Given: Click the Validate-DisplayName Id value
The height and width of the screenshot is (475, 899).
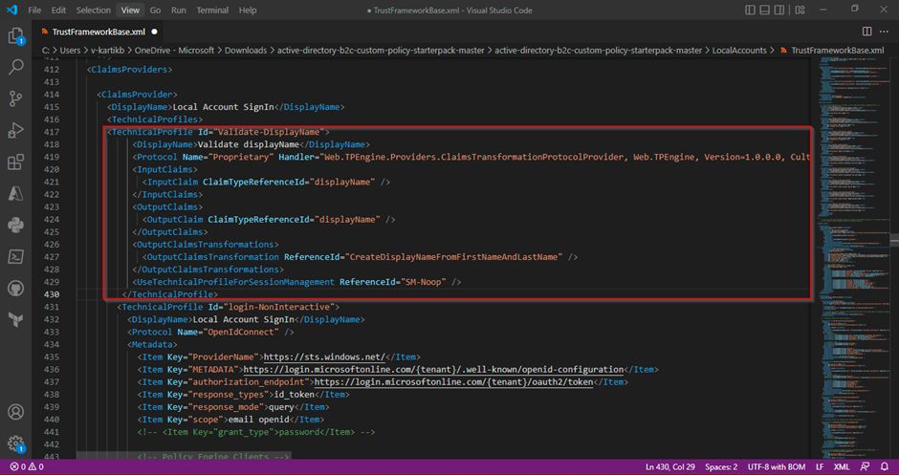Looking at the screenshot, I should [270, 132].
